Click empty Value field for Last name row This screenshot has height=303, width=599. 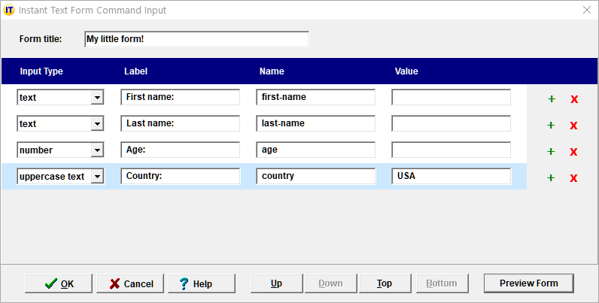click(x=452, y=123)
